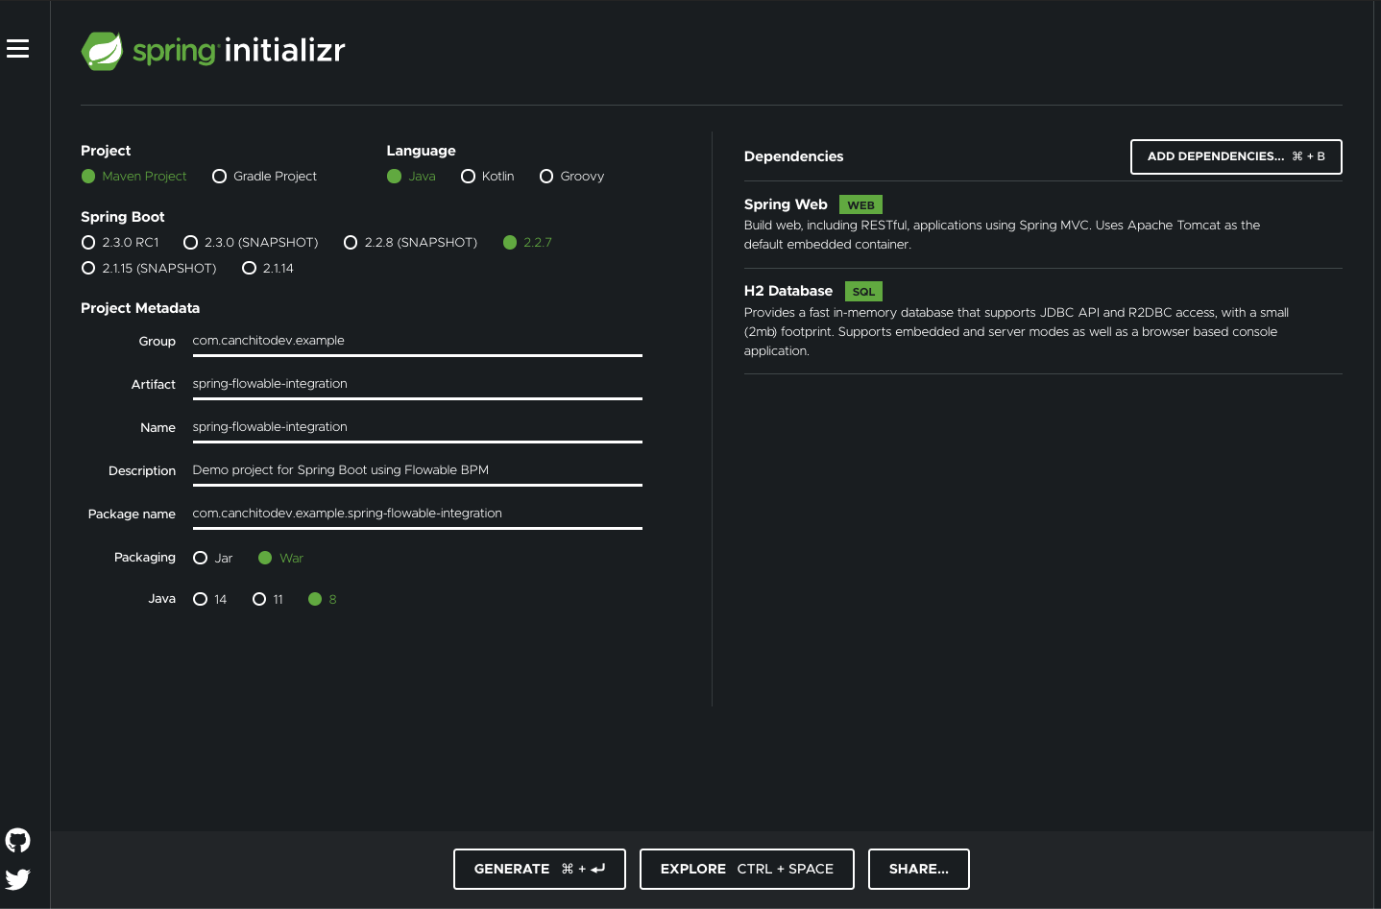
Task: Click the Share button
Action: pos(919,869)
